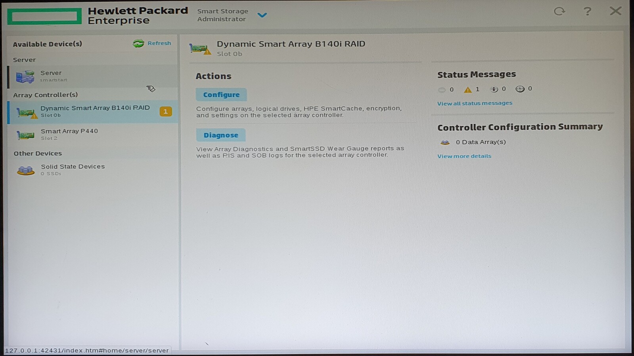The image size is (634, 356).
Task: Click the fourth status count icon
Action: pos(520,89)
